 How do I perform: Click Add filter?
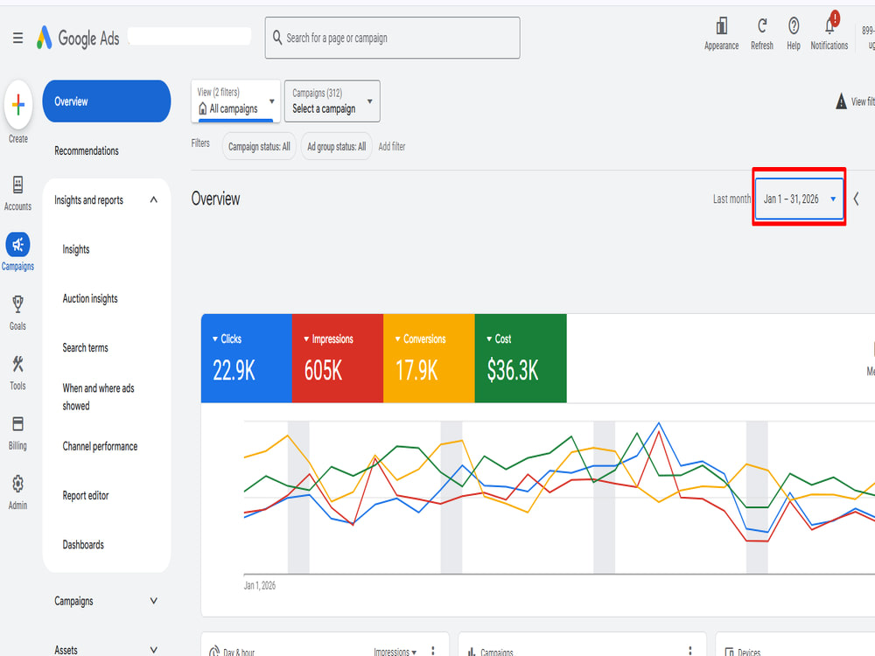pyautogui.click(x=392, y=146)
